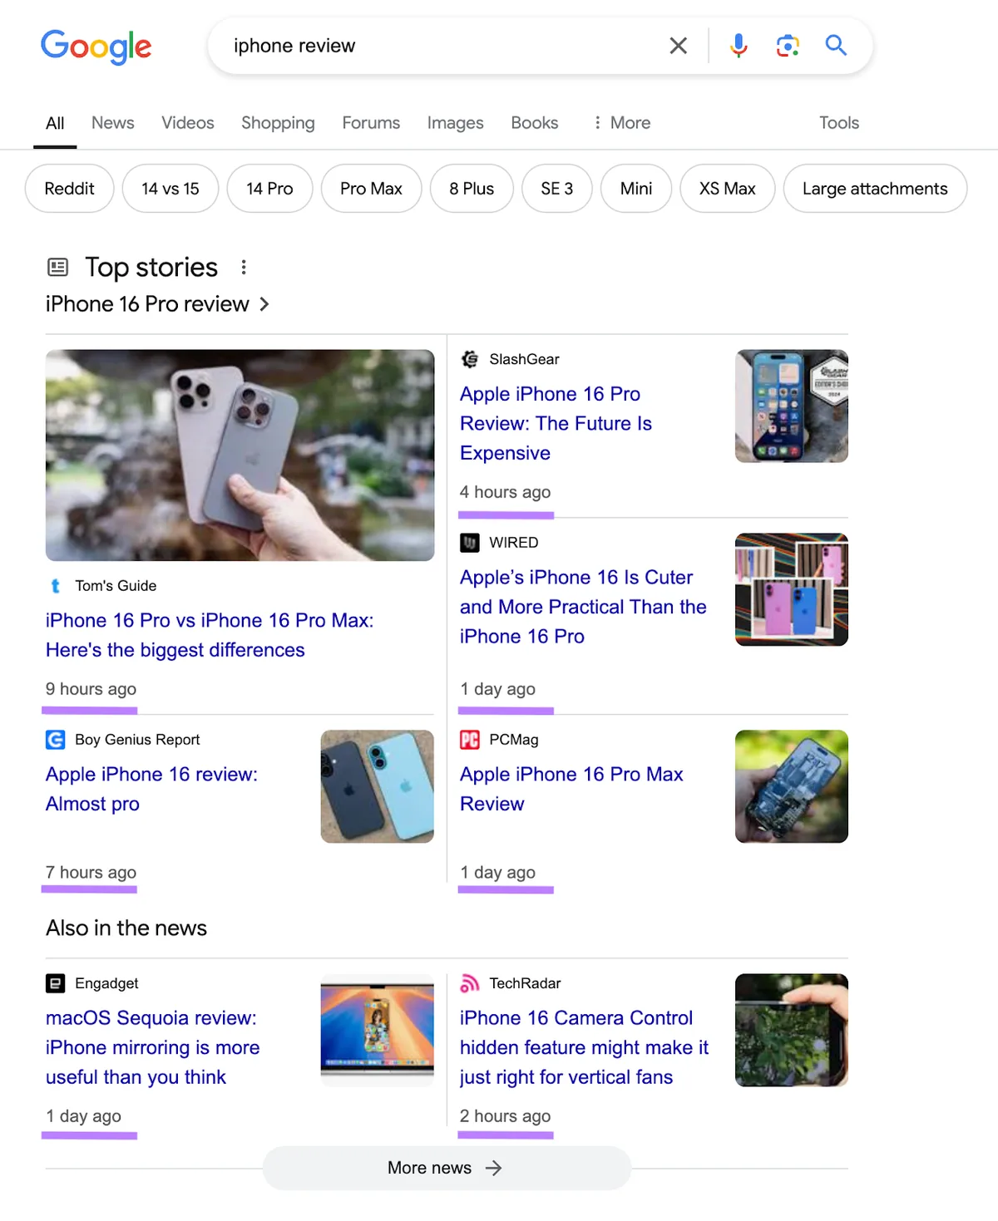Select the All results tab
The image size is (998, 1221).
coord(55,123)
